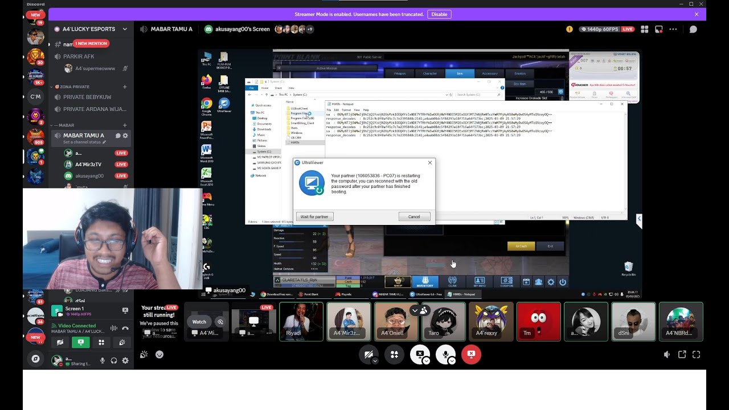This screenshot has width=729, height=410.
Task: Open microphone options arrow
Action: pos(452,361)
